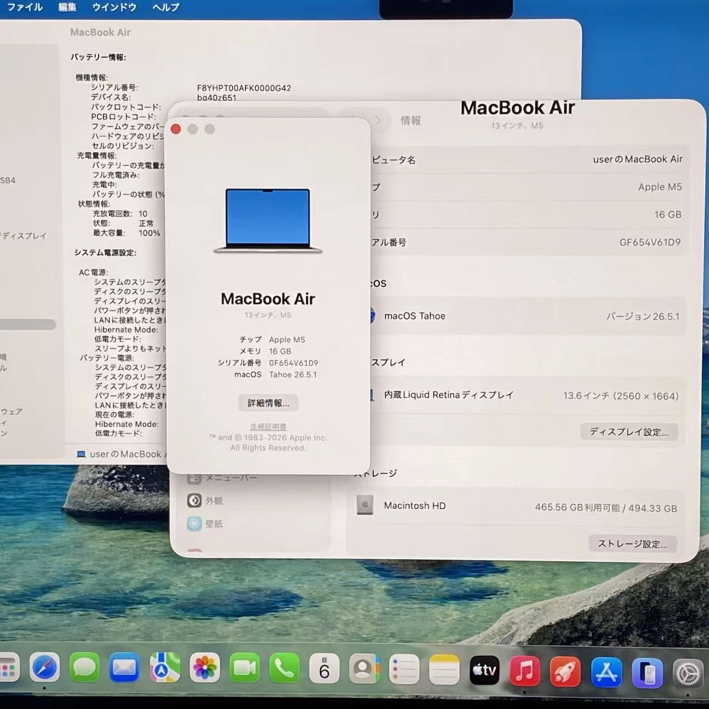Click the AC 電源: line
The width and height of the screenshot is (709, 709).
pos(93,272)
